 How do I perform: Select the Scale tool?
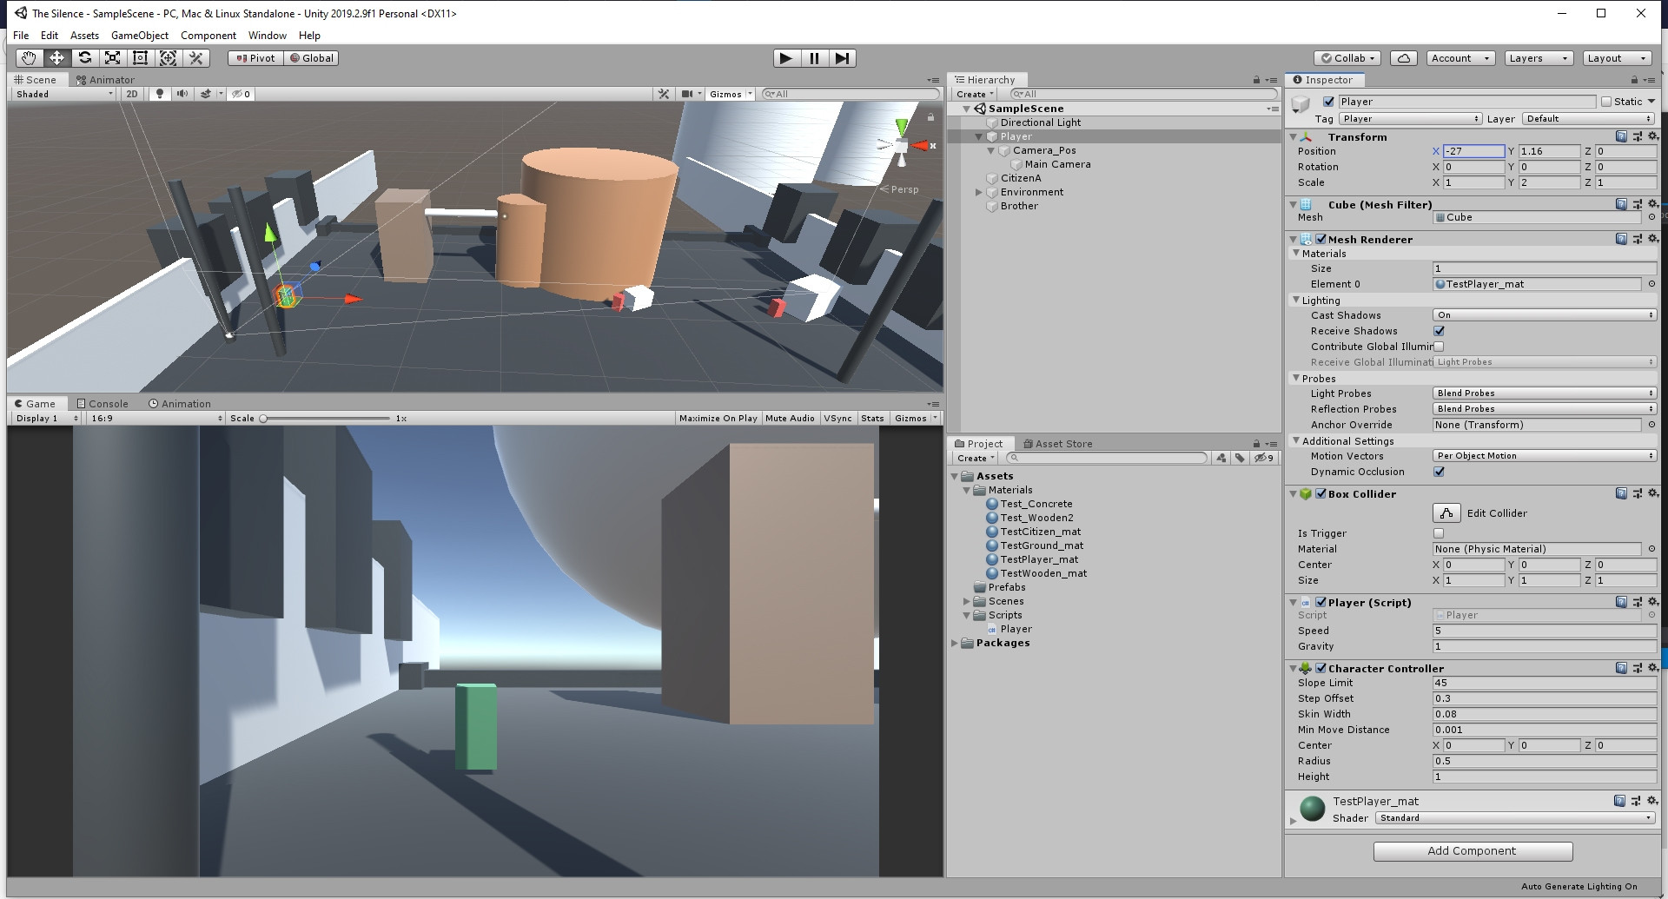point(112,58)
